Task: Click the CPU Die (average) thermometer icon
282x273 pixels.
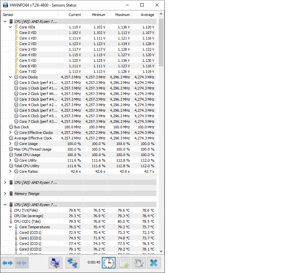Action: [x=11, y=216]
